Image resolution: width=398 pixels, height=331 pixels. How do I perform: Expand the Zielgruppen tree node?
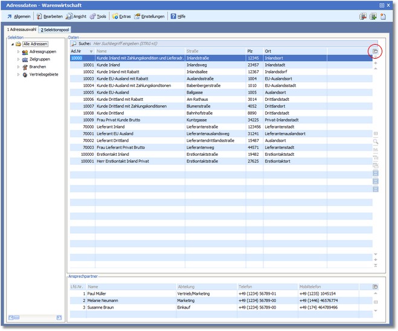18,60
